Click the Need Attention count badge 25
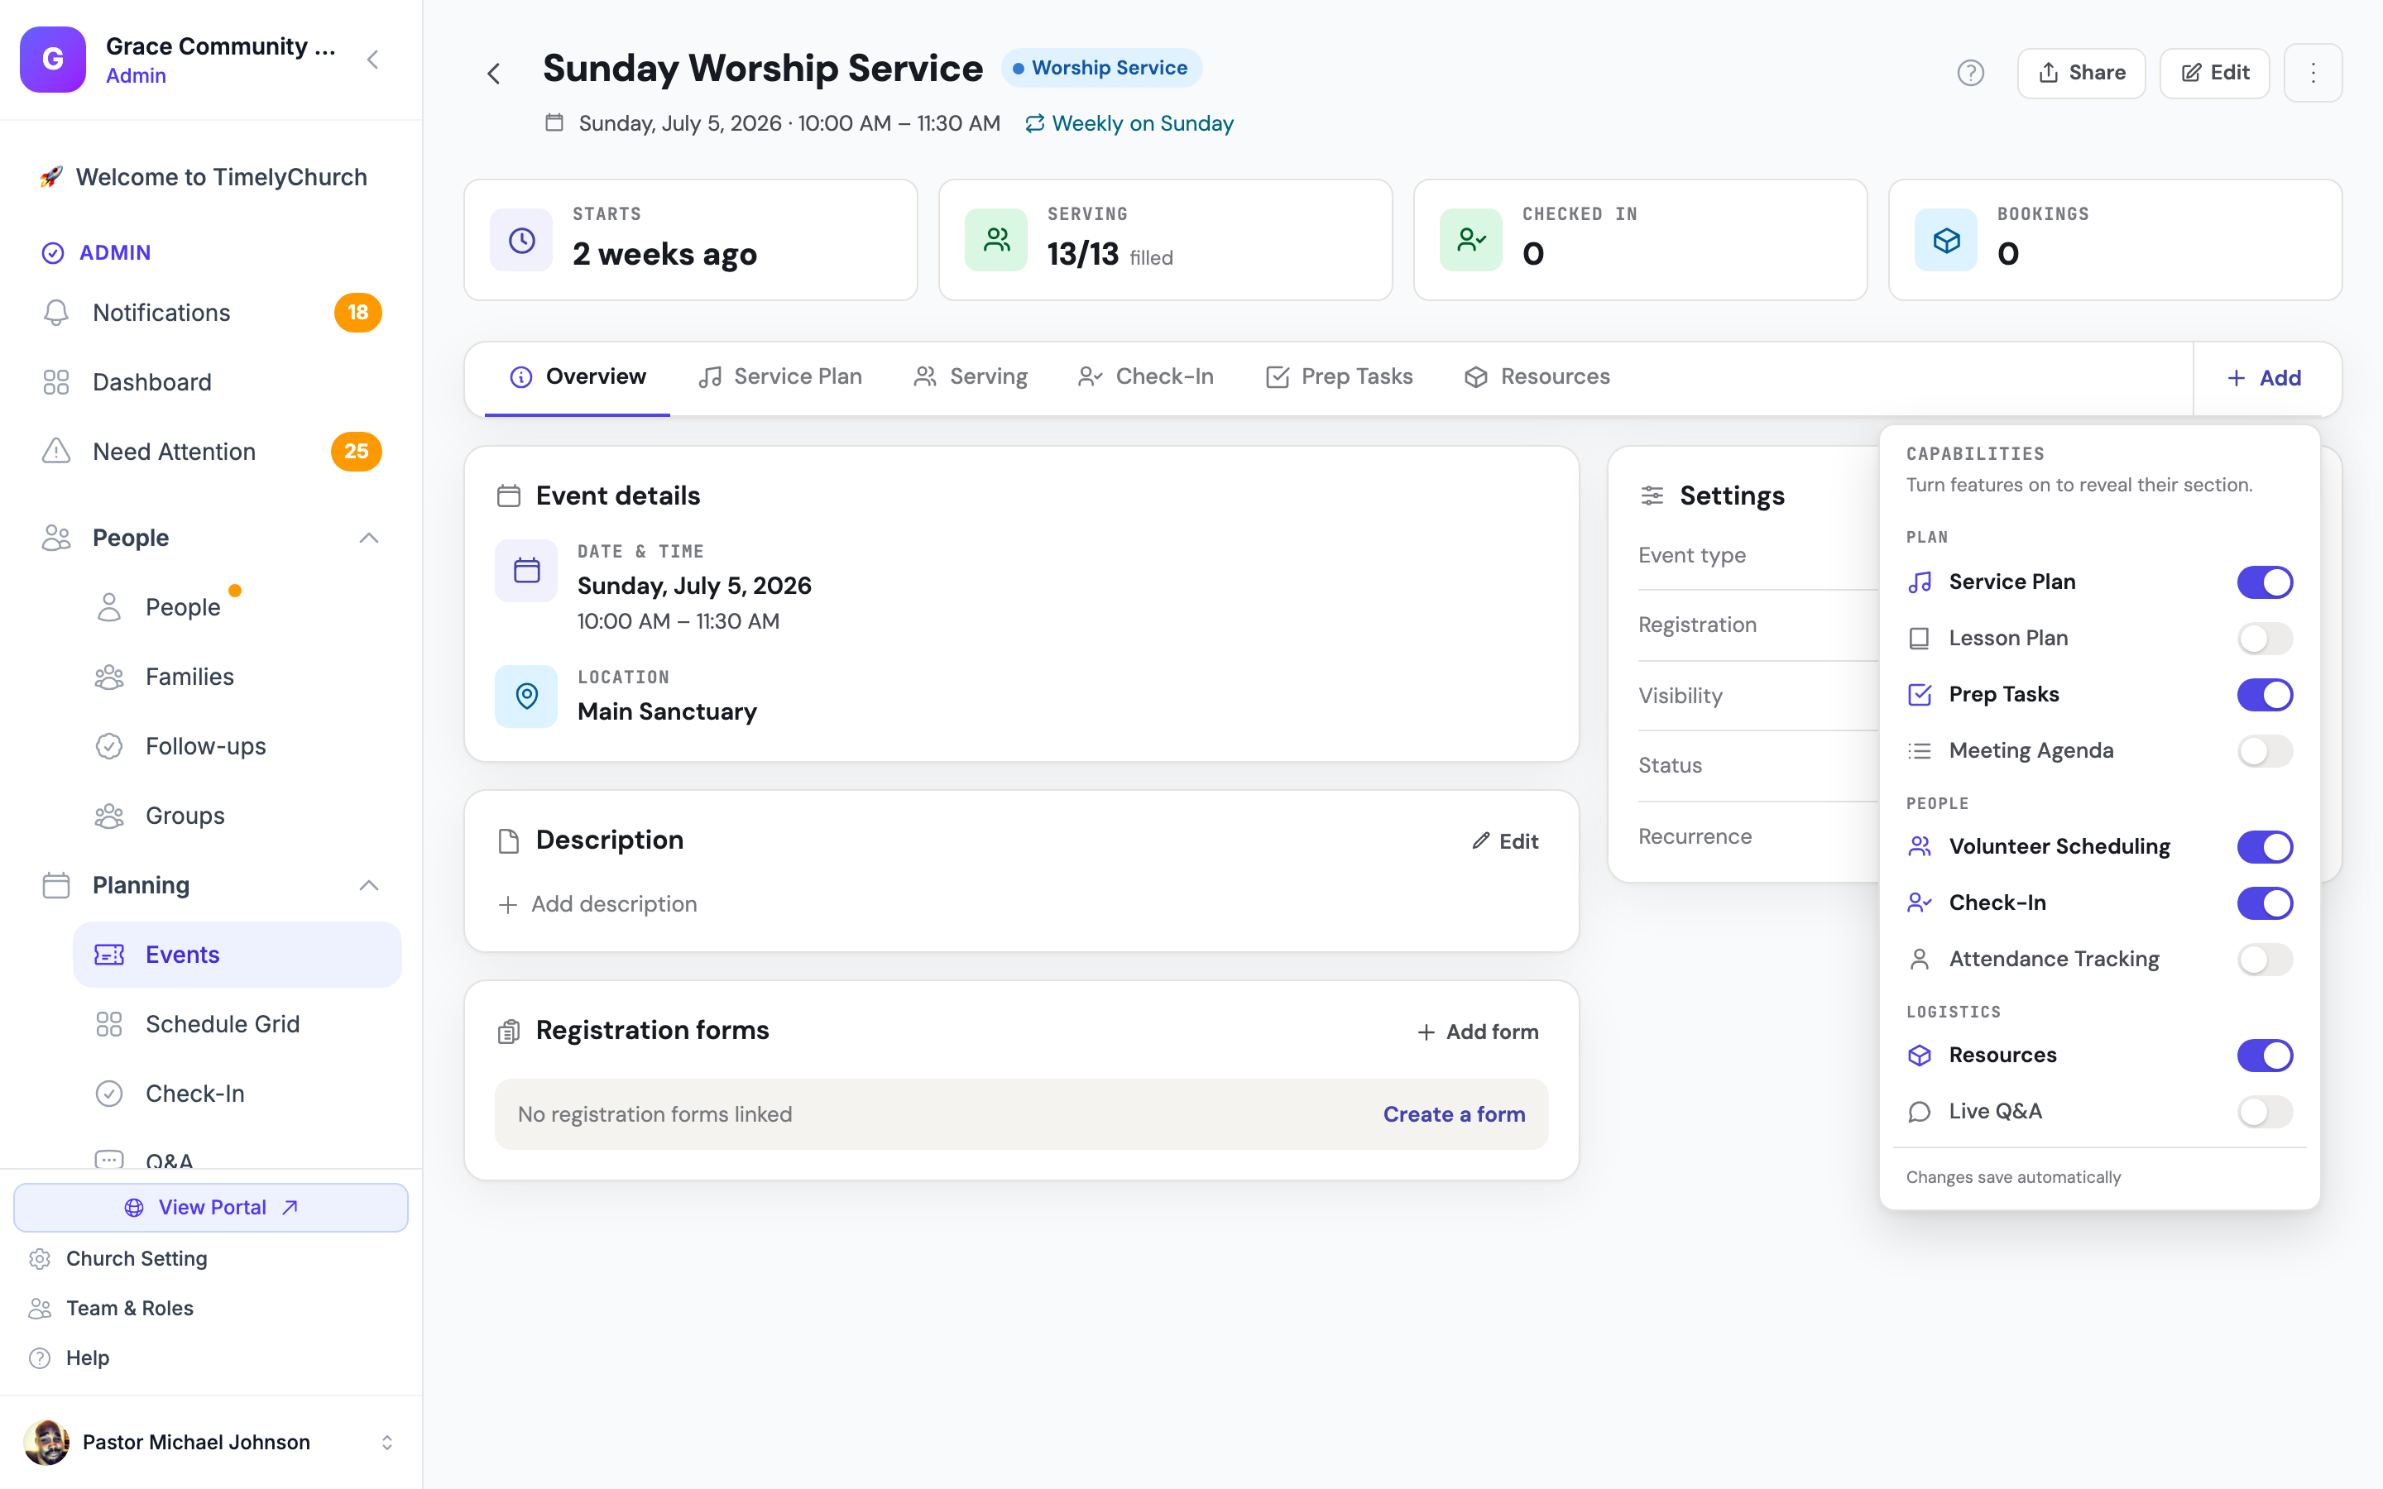Screen dimensions: 2383x1489 tap(357, 451)
